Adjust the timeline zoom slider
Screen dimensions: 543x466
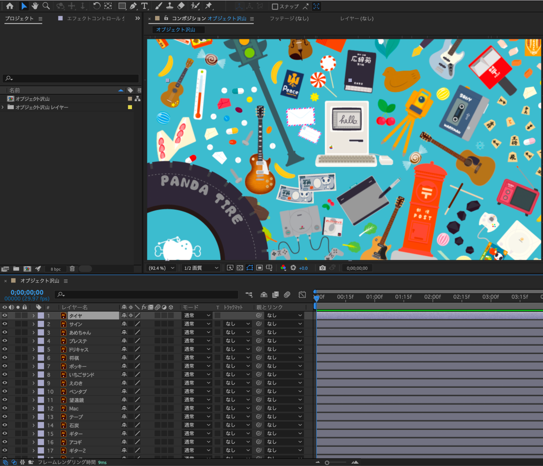click(327, 462)
